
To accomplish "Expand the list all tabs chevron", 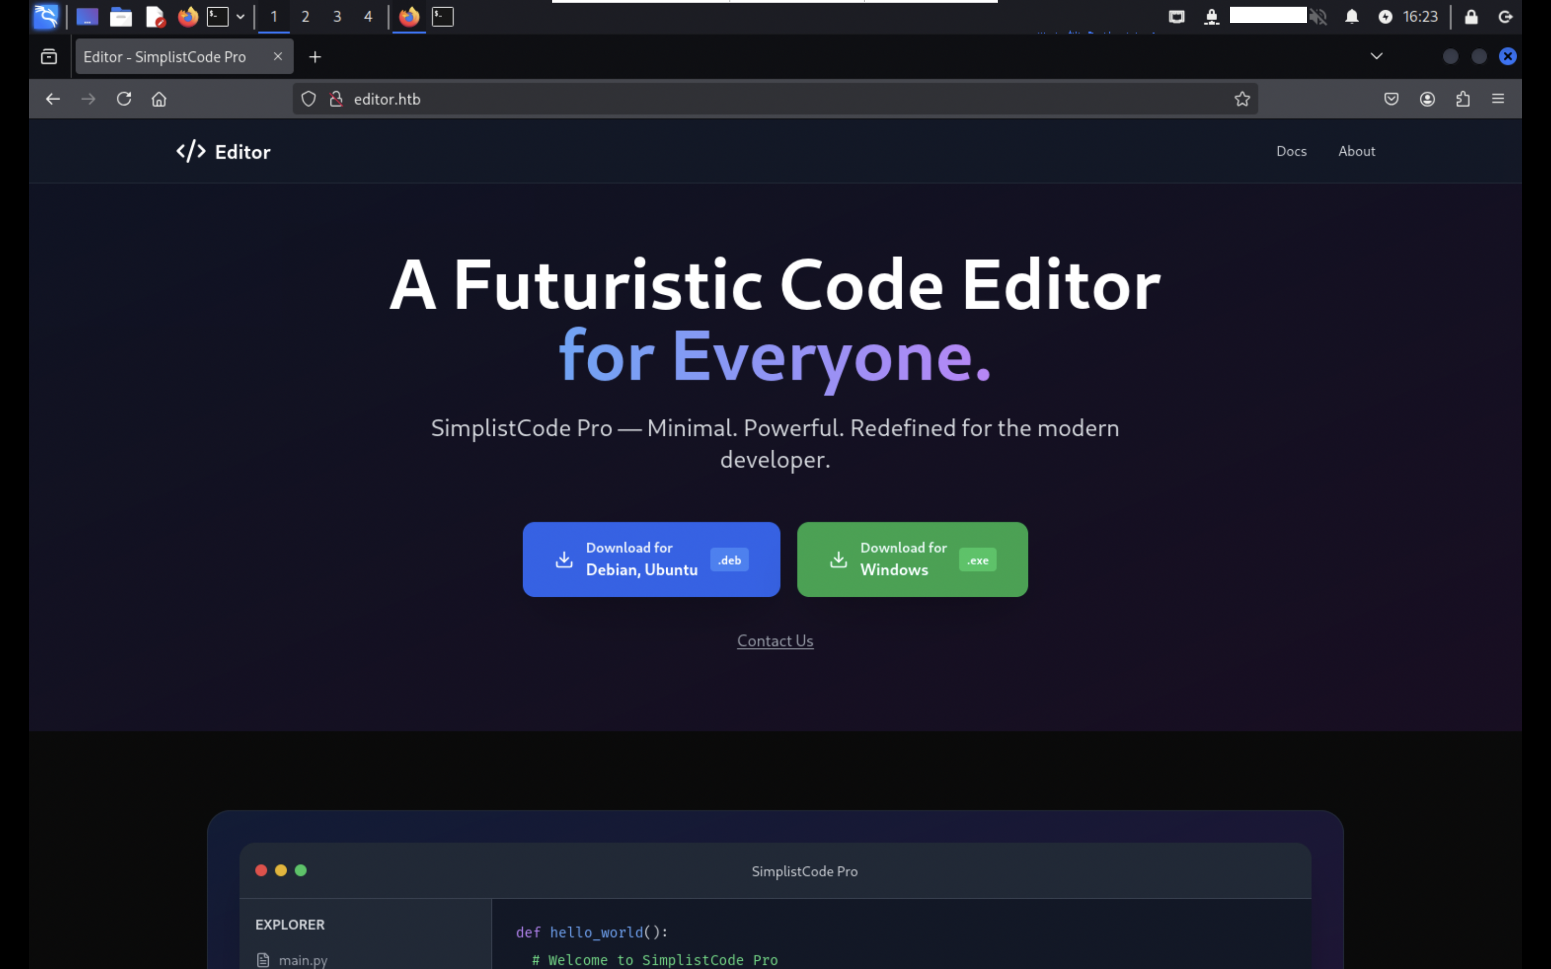I will point(1376,56).
